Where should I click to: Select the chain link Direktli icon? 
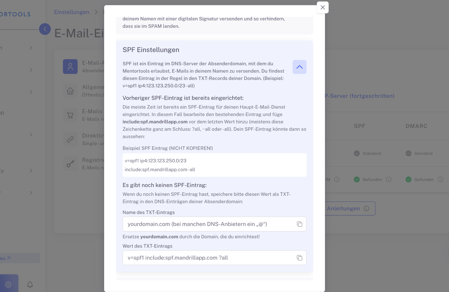pyautogui.click(x=70, y=139)
